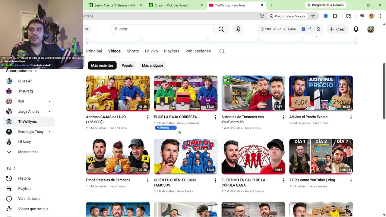Open the TheGrefg subscription in the sidebar

(29, 91)
